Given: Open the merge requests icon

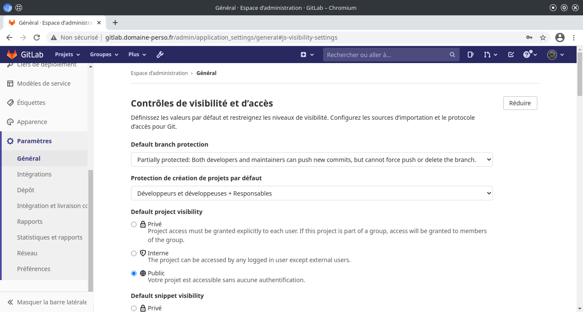Looking at the screenshot, I should [490, 55].
